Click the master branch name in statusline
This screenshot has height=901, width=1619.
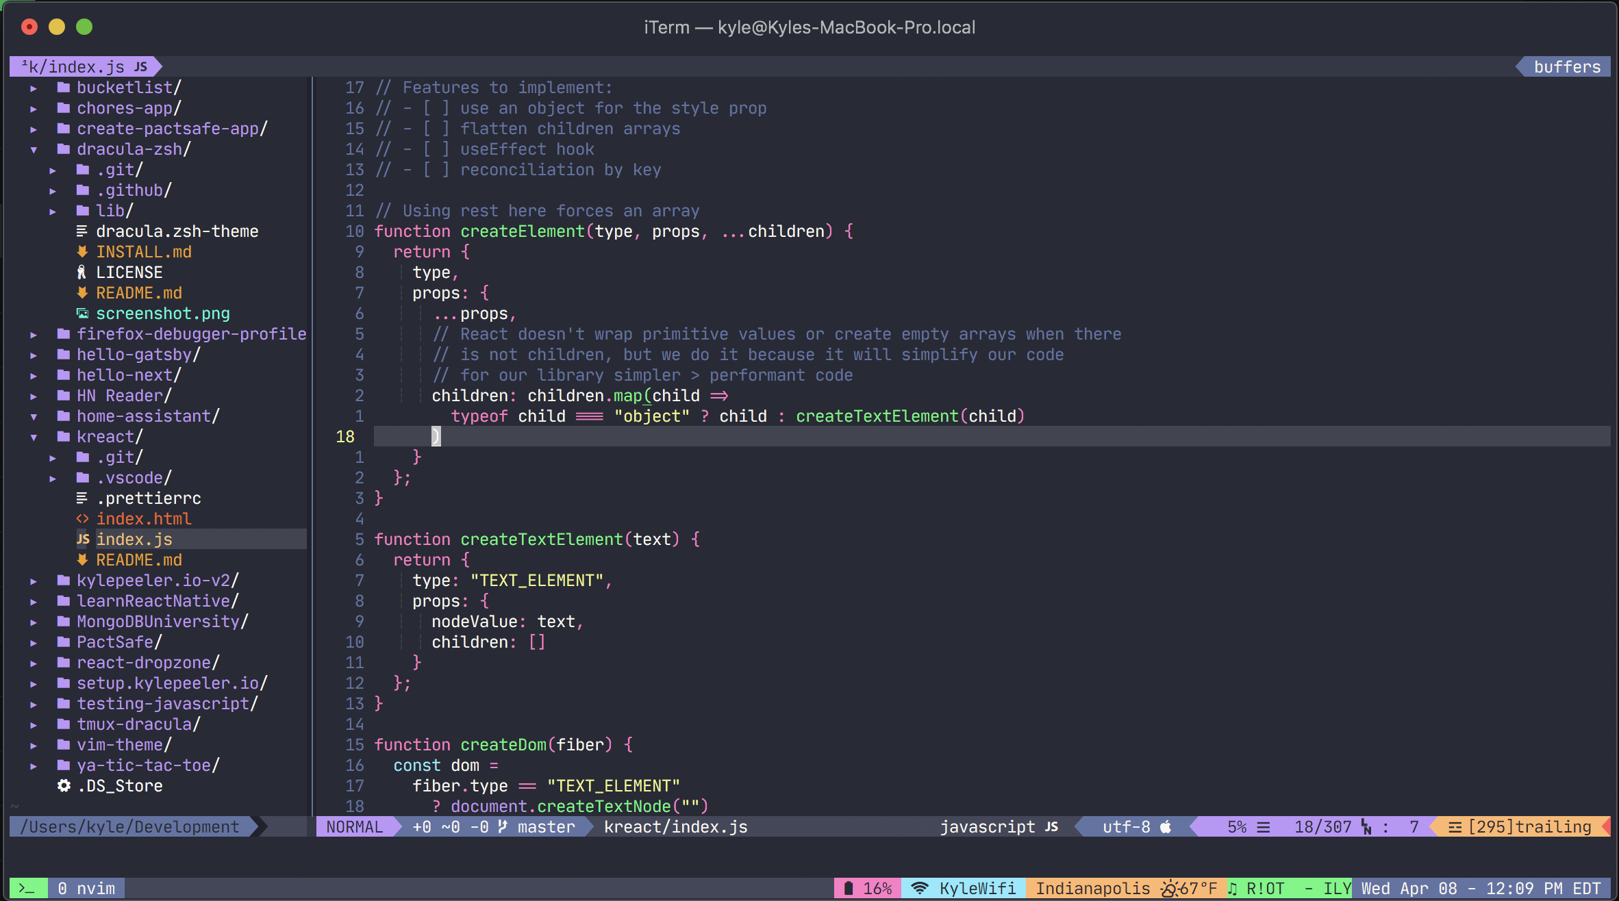547,827
